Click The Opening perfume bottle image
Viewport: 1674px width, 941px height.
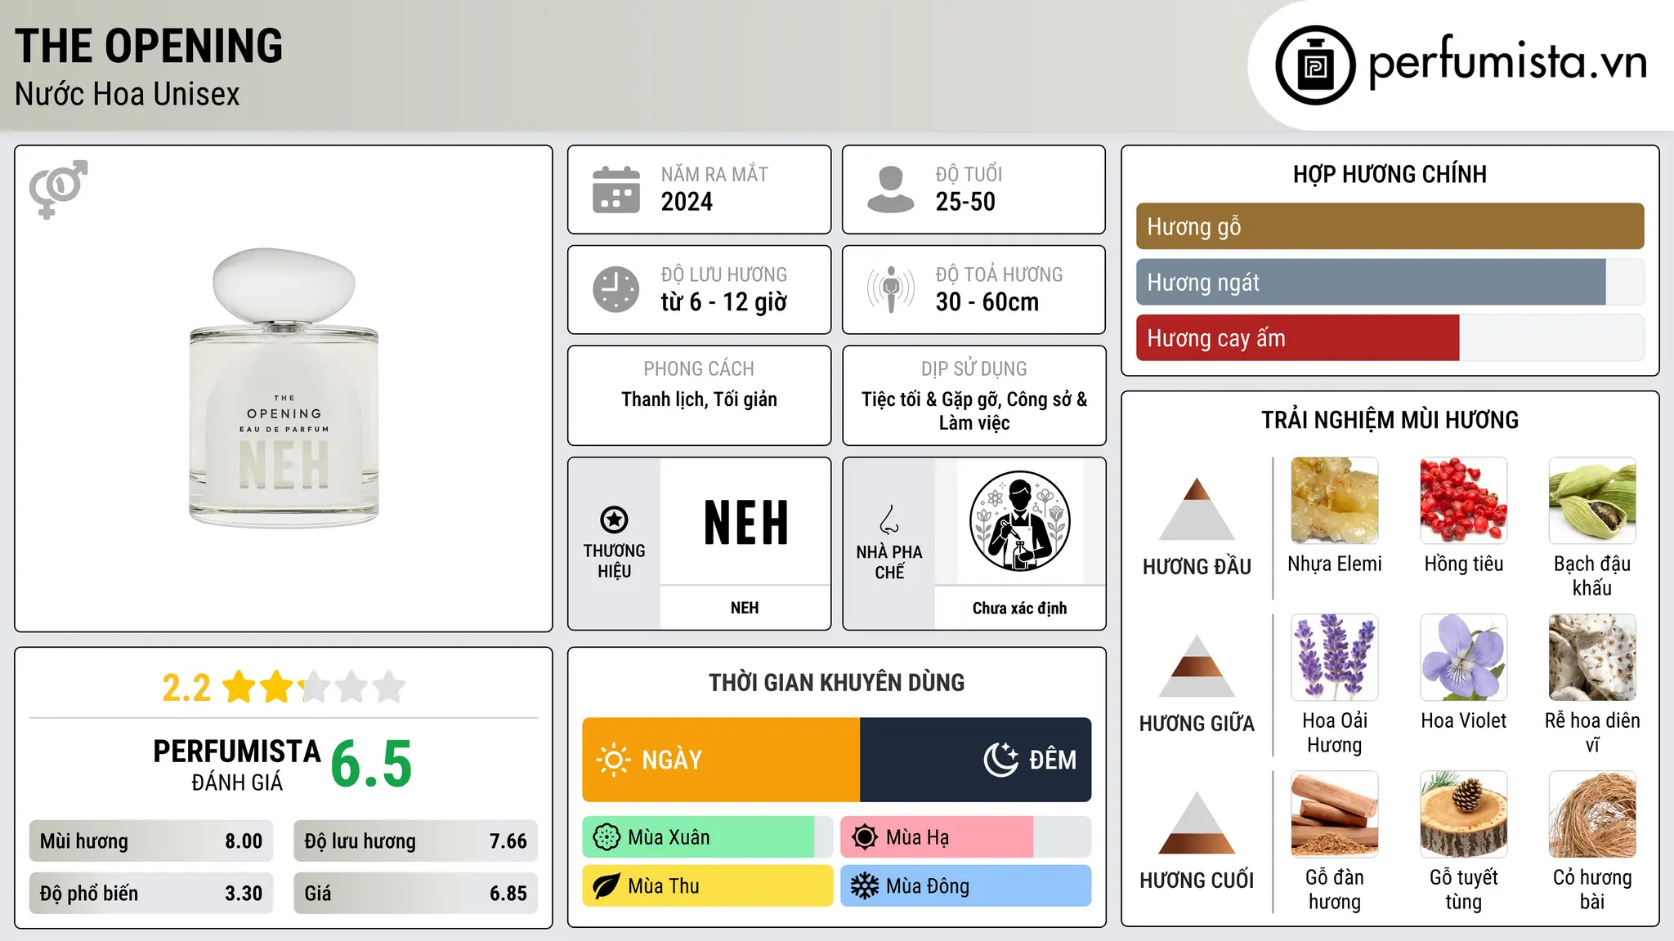click(284, 388)
